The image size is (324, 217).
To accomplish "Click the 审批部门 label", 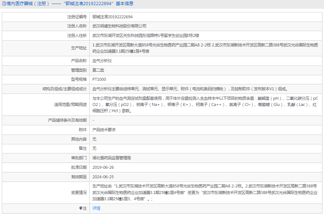I will click(x=79, y=158).
